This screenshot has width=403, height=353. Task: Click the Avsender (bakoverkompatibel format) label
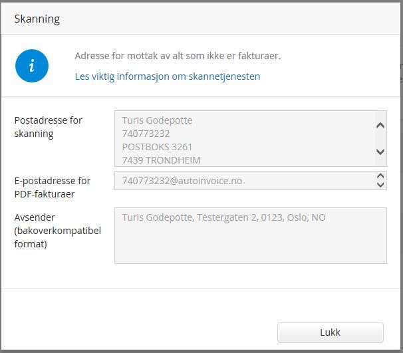tap(57, 230)
